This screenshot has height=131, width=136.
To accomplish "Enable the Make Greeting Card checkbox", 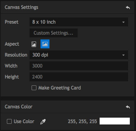I will (x=34, y=88).
